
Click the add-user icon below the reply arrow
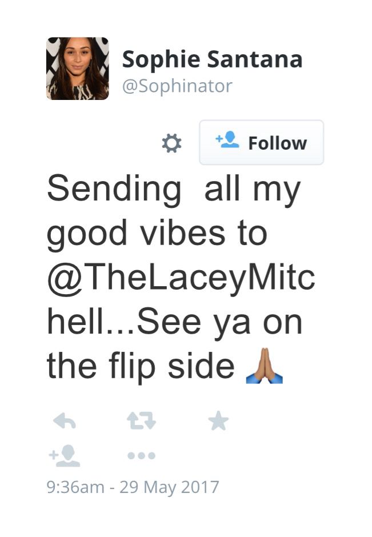pyautogui.click(x=65, y=455)
